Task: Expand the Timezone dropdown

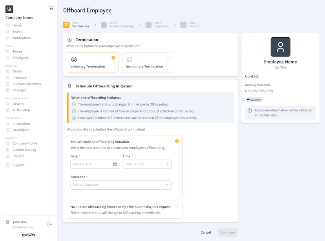Action: coord(121,185)
